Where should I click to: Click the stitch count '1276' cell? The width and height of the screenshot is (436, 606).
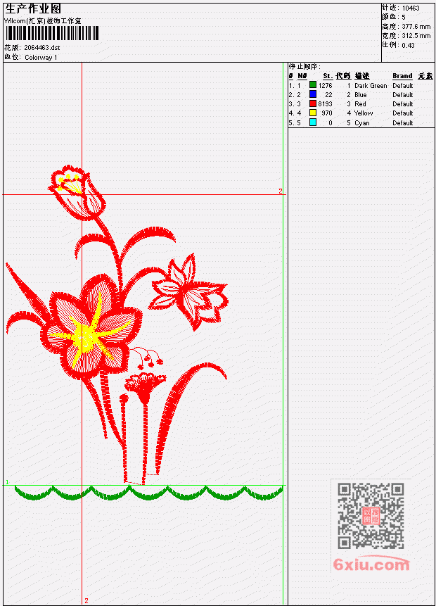[325, 85]
